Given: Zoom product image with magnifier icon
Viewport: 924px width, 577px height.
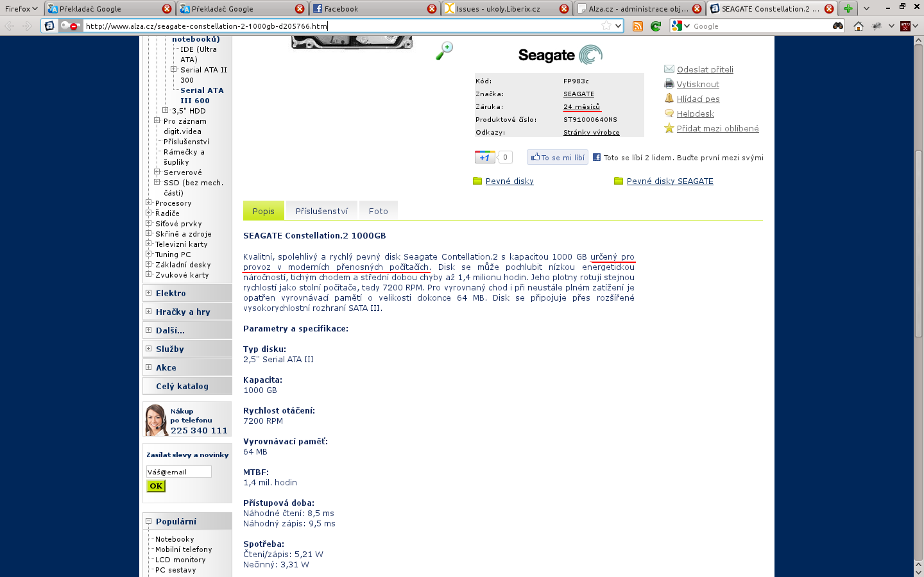Looking at the screenshot, I should 444,51.
